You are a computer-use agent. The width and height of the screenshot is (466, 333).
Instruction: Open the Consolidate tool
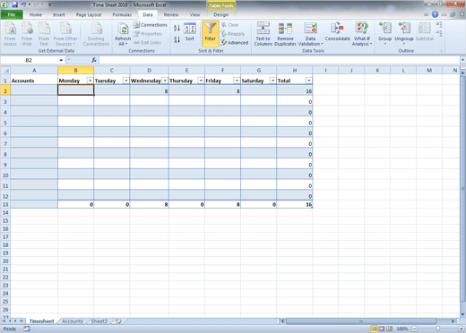tap(338, 32)
